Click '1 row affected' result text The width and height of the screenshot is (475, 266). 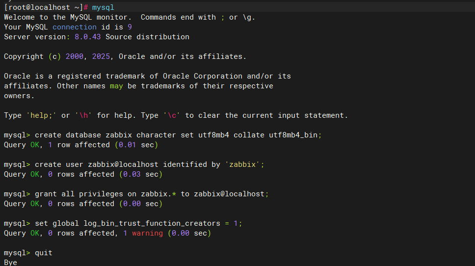pyautogui.click(x=79, y=145)
